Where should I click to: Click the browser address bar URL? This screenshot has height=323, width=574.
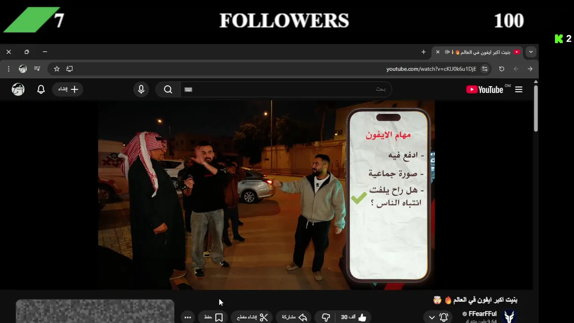pyautogui.click(x=431, y=69)
